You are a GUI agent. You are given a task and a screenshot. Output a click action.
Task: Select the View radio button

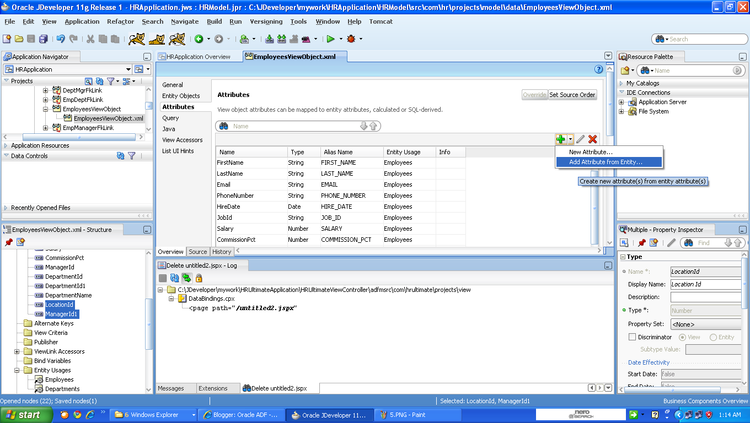[682, 337]
